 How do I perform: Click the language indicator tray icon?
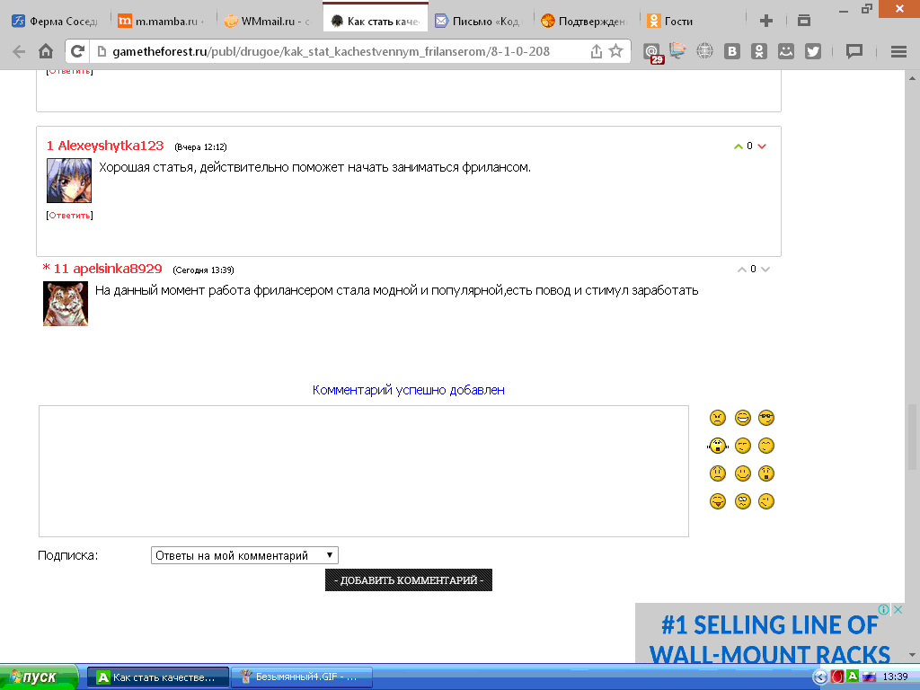point(869,677)
